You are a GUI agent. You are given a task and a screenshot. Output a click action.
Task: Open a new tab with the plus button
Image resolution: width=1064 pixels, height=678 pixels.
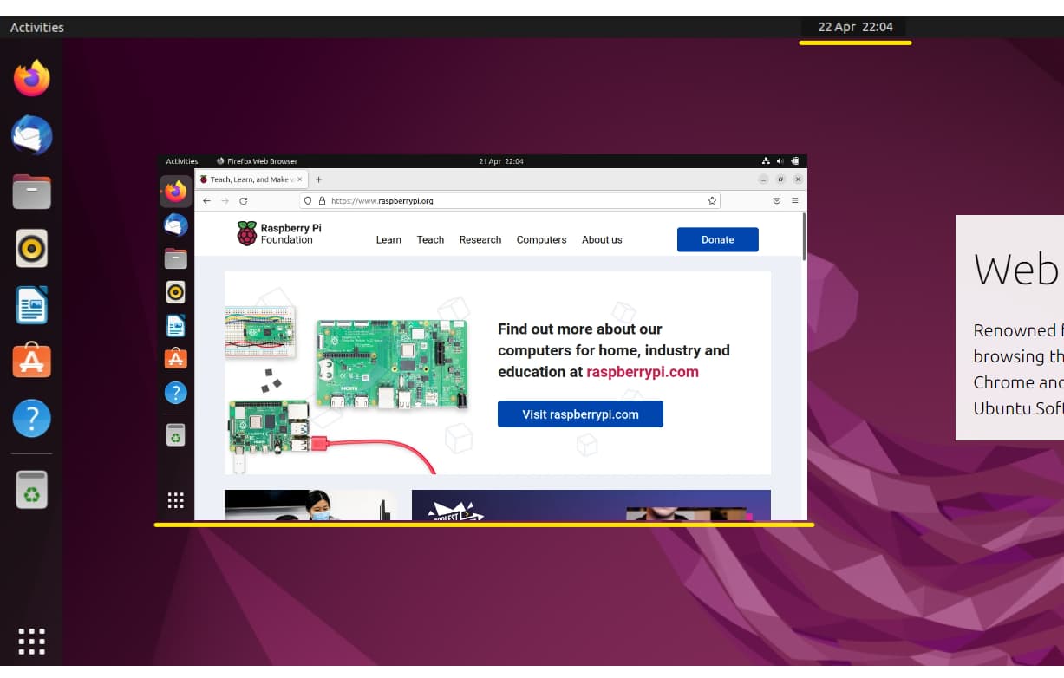[318, 179]
